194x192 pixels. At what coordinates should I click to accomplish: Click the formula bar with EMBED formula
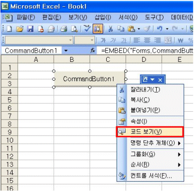[145, 51]
